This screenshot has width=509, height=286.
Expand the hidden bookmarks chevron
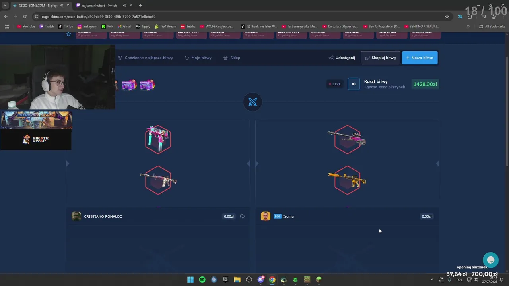point(468,26)
